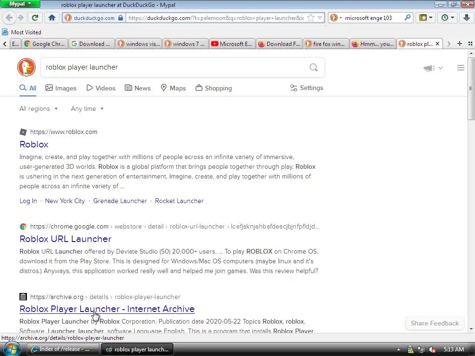Viewport: 475px width, 356px height.
Task: Click the https://www.roblox.com result URL
Action: click(x=64, y=132)
